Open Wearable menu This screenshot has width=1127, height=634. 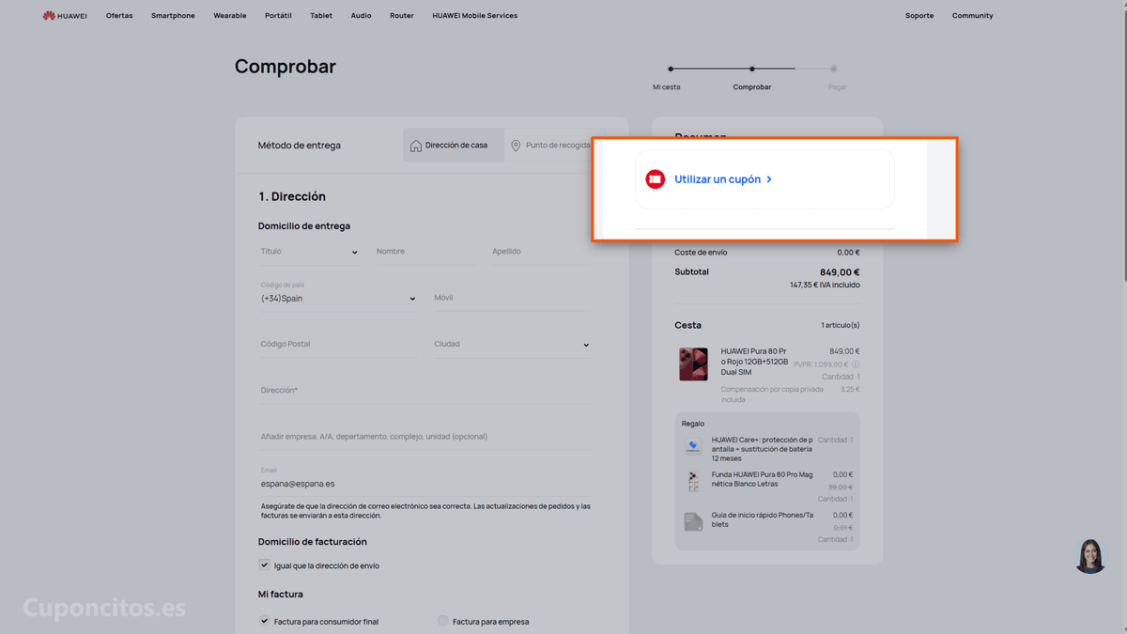coord(230,16)
